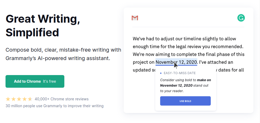The width and height of the screenshot is (260, 123).
Task: Select the second rating star
Action: (x=13, y=99)
